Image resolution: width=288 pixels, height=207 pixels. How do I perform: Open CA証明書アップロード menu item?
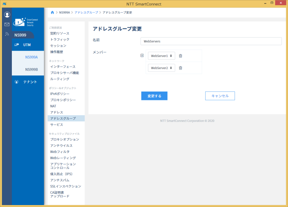pos(60,194)
